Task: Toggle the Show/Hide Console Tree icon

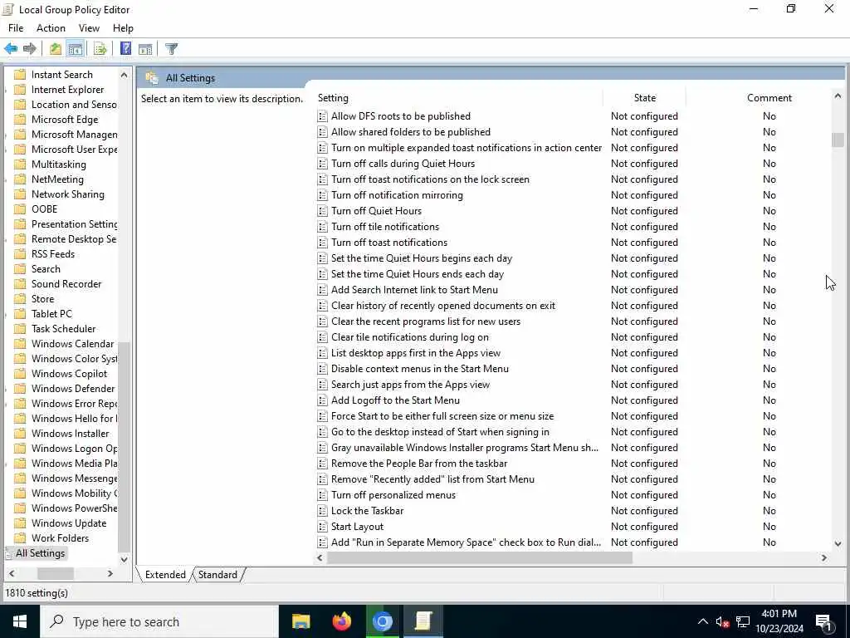Action: click(76, 49)
